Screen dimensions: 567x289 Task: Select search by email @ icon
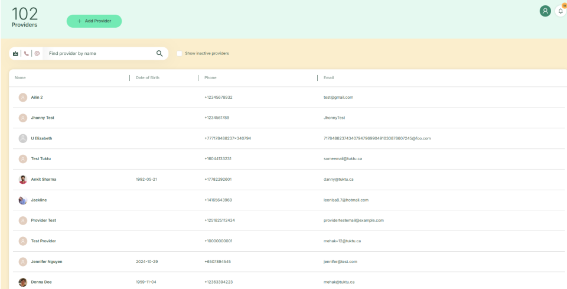pos(37,53)
